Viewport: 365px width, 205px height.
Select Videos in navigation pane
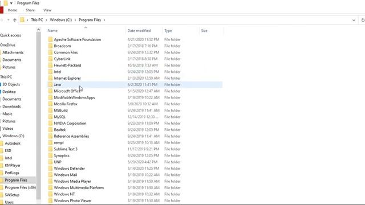7,129
